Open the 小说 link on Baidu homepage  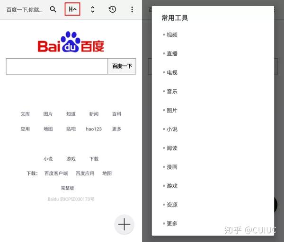tap(48, 159)
